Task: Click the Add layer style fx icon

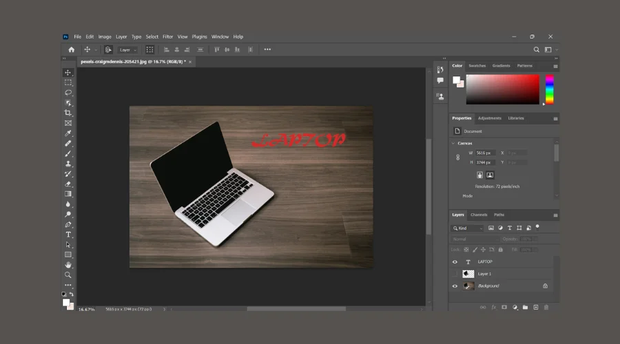Action: tap(493, 308)
